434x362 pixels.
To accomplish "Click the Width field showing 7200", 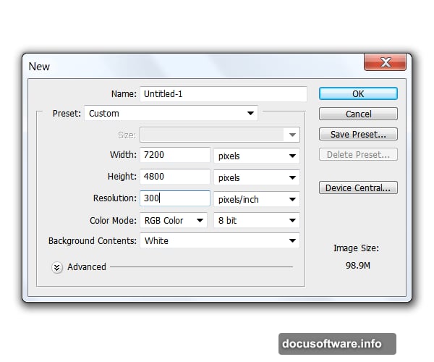I will [x=174, y=155].
